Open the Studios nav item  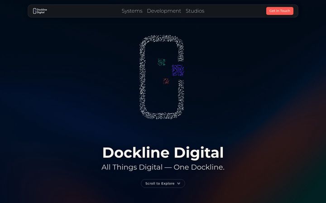tap(195, 11)
